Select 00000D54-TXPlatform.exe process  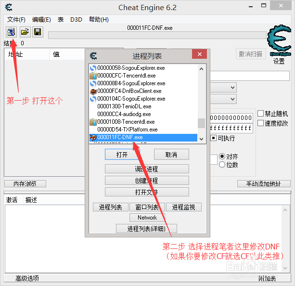click(143, 130)
